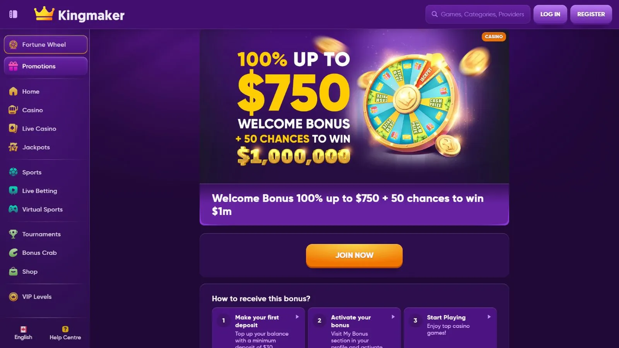Screen dimensions: 619x348
Task: Select the Sports ball icon
Action: pyautogui.click(x=13, y=172)
